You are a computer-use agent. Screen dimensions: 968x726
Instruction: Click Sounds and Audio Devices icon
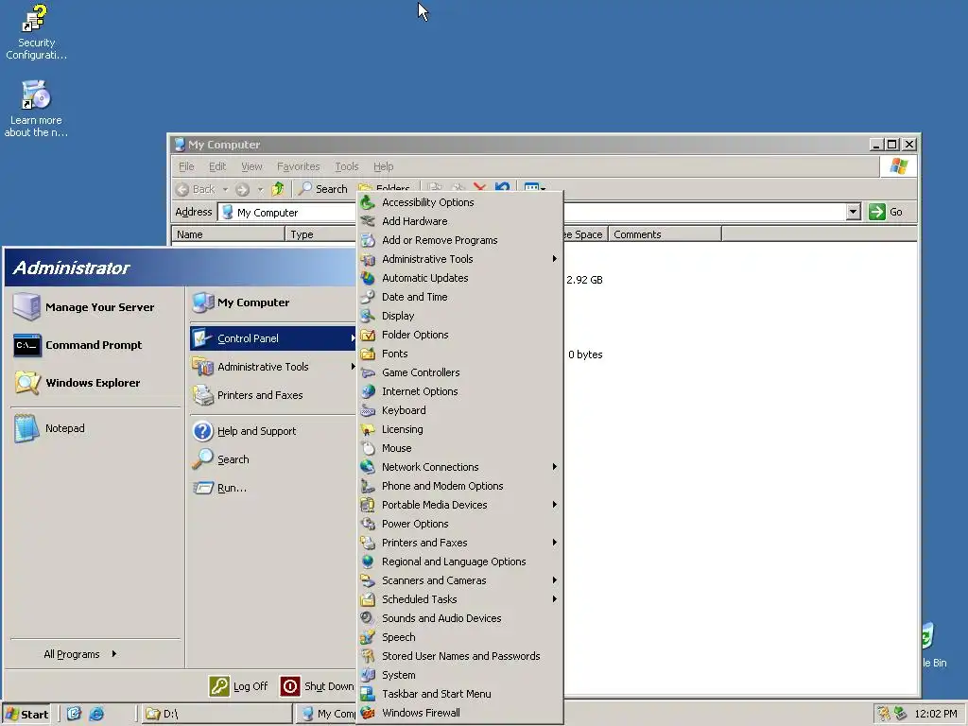[368, 618]
